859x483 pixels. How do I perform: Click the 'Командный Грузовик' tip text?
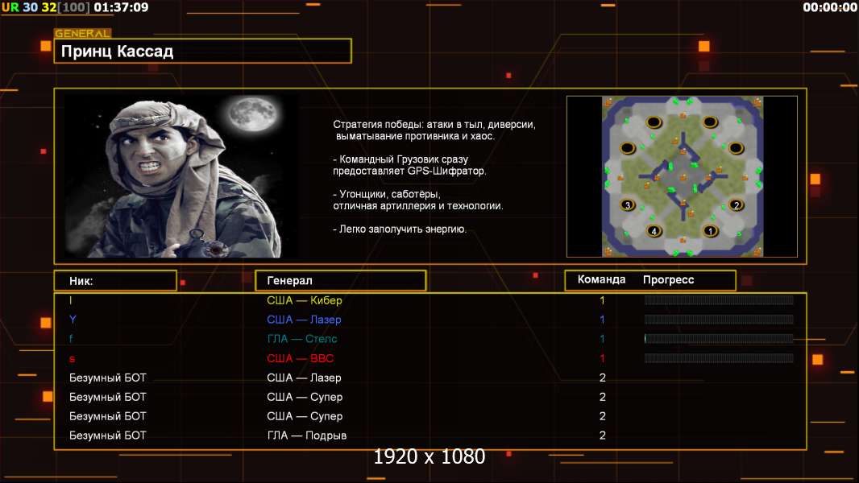tap(410, 165)
